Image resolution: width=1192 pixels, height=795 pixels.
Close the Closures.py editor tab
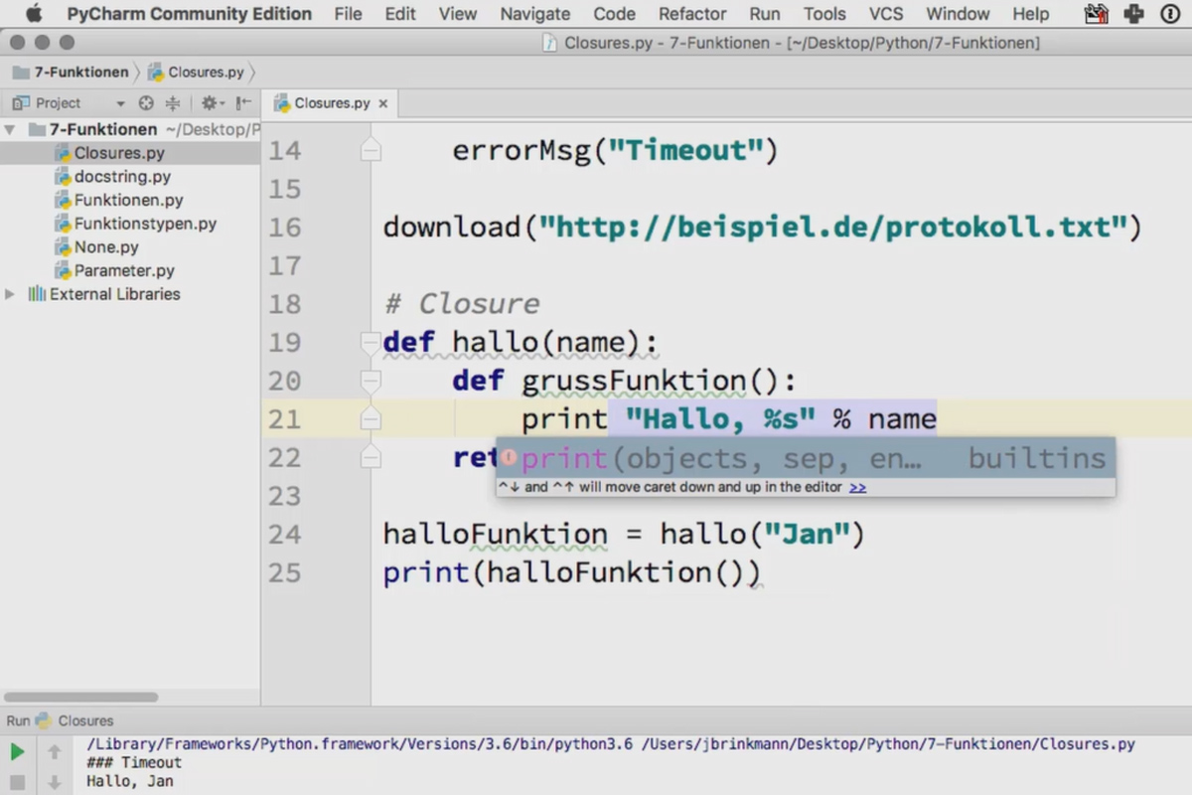(x=383, y=103)
